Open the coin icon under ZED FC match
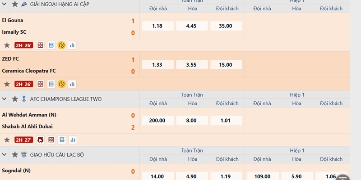The height and width of the screenshot is (180, 361). 61,84
